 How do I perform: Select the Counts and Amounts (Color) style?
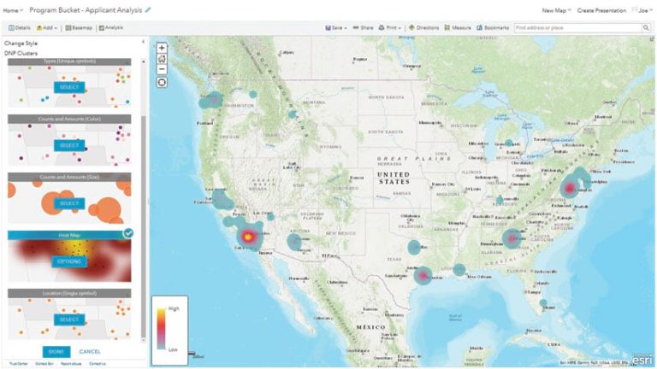[x=69, y=145]
